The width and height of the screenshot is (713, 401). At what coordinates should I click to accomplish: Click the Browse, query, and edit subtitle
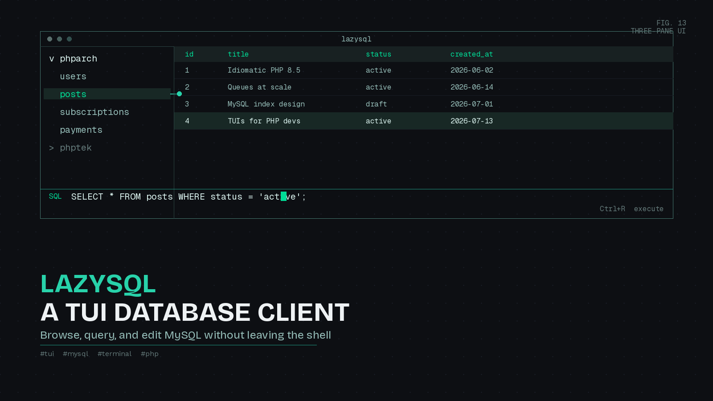pos(185,335)
